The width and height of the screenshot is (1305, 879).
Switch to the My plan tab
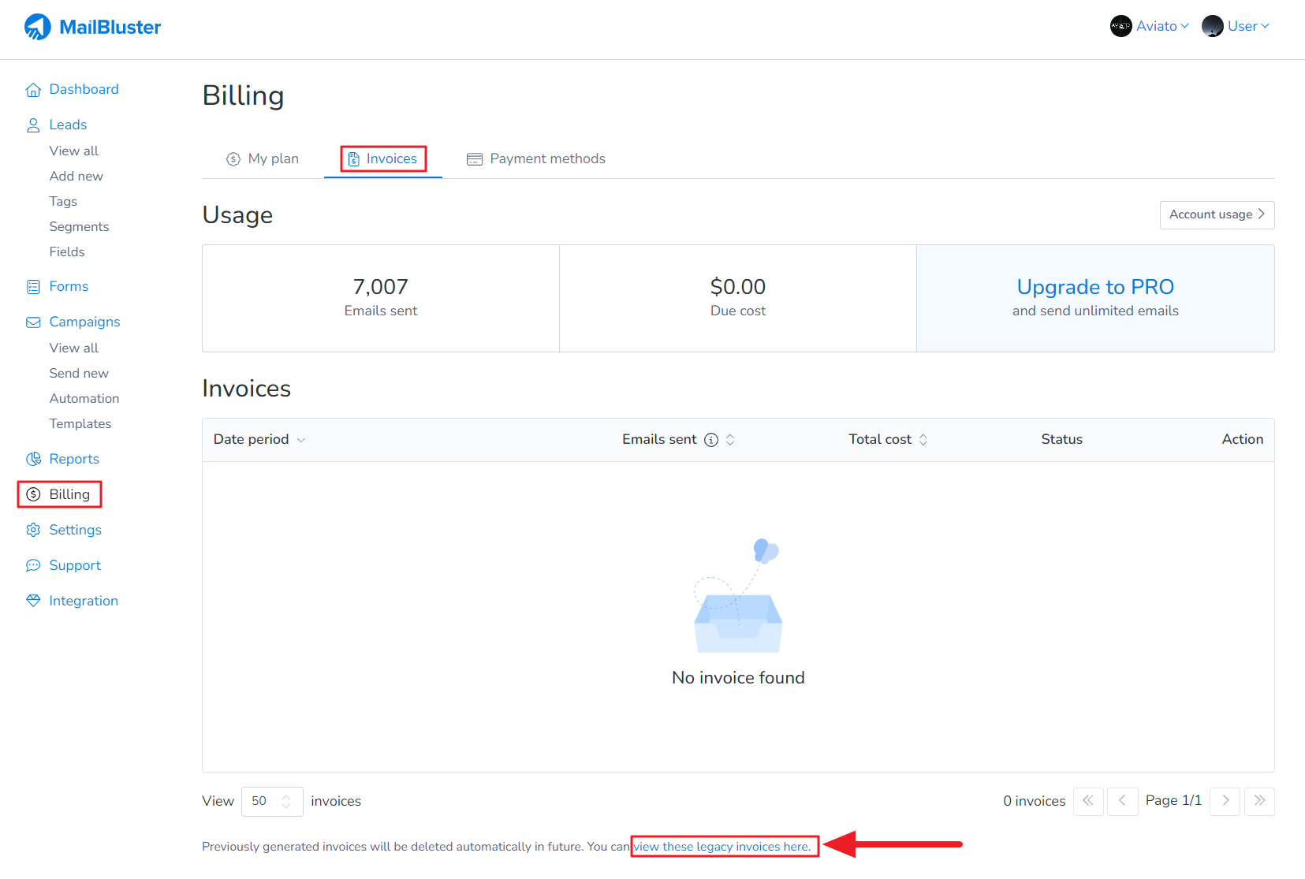(x=263, y=159)
